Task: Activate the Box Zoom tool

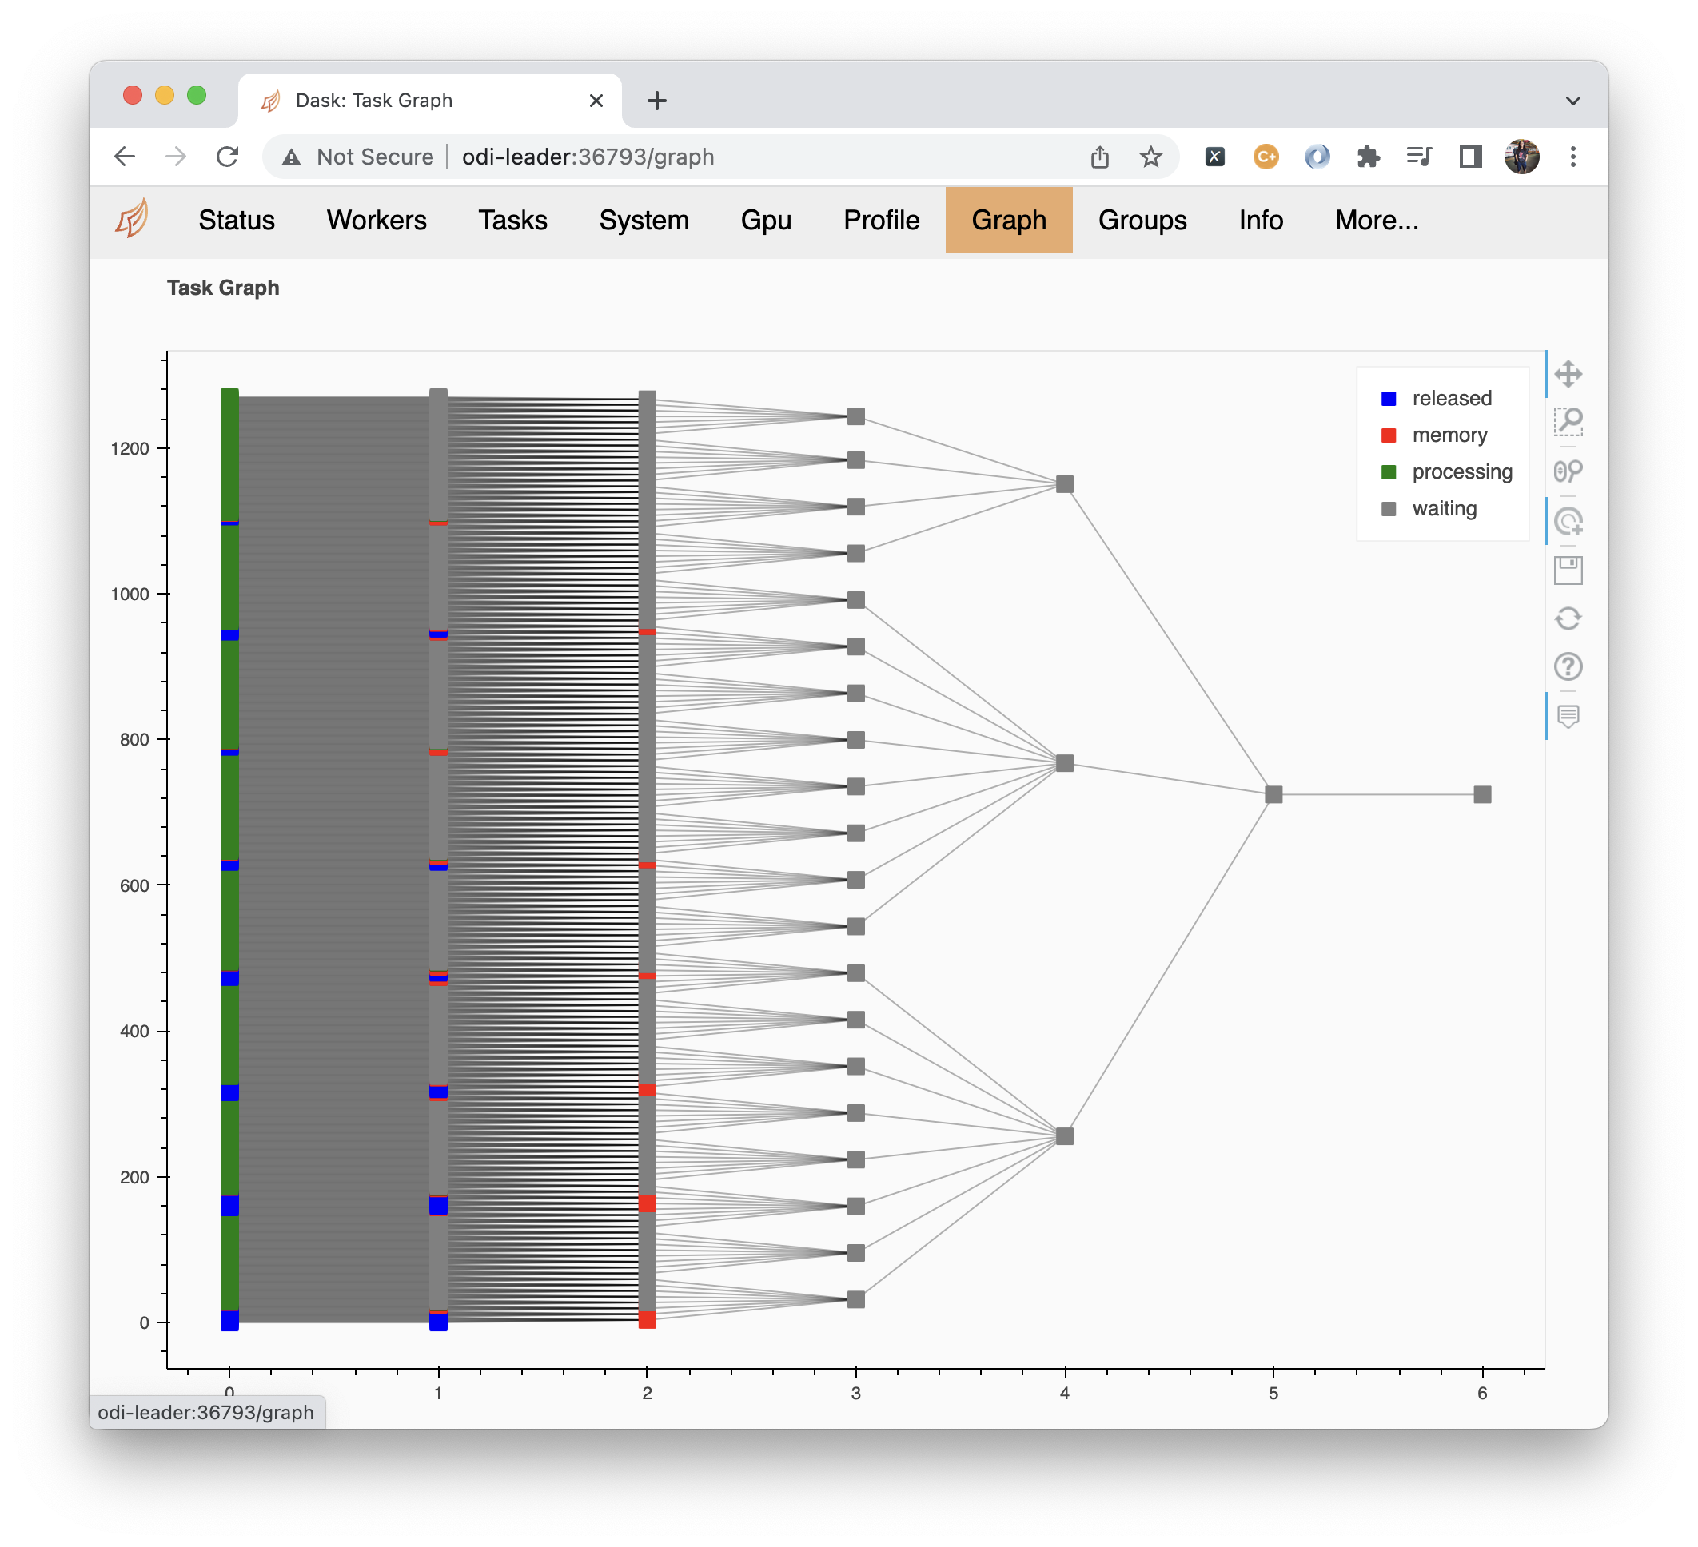Action: pos(1568,422)
